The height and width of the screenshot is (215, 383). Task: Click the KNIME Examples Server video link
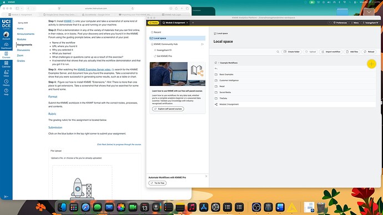(94, 69)
